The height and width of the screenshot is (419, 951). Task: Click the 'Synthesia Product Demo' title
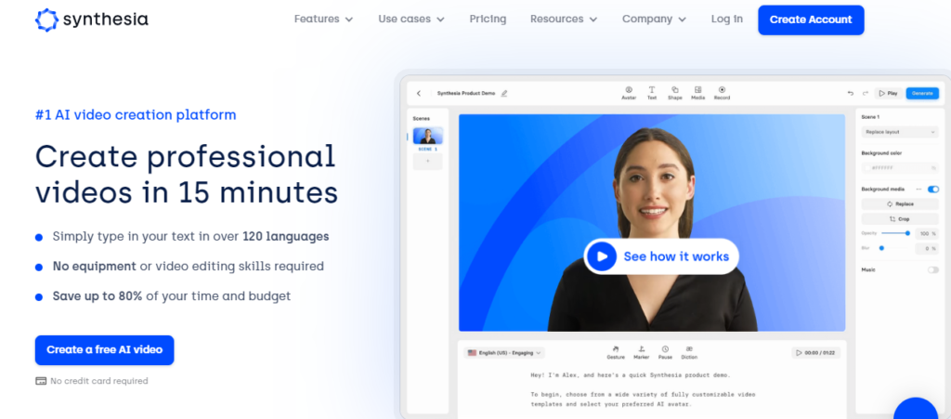[x=466, y=94]
